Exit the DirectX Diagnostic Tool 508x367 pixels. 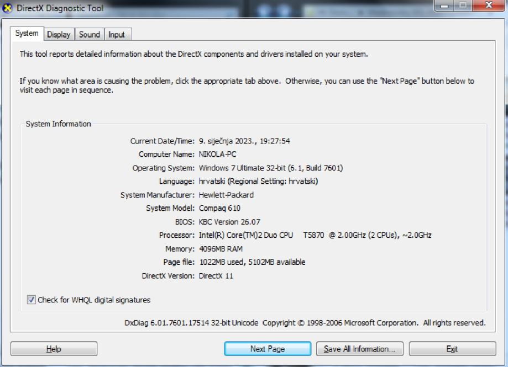click(452, 349)
